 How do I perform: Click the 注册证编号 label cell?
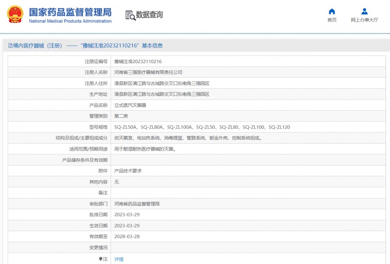[x=59, y=61]
